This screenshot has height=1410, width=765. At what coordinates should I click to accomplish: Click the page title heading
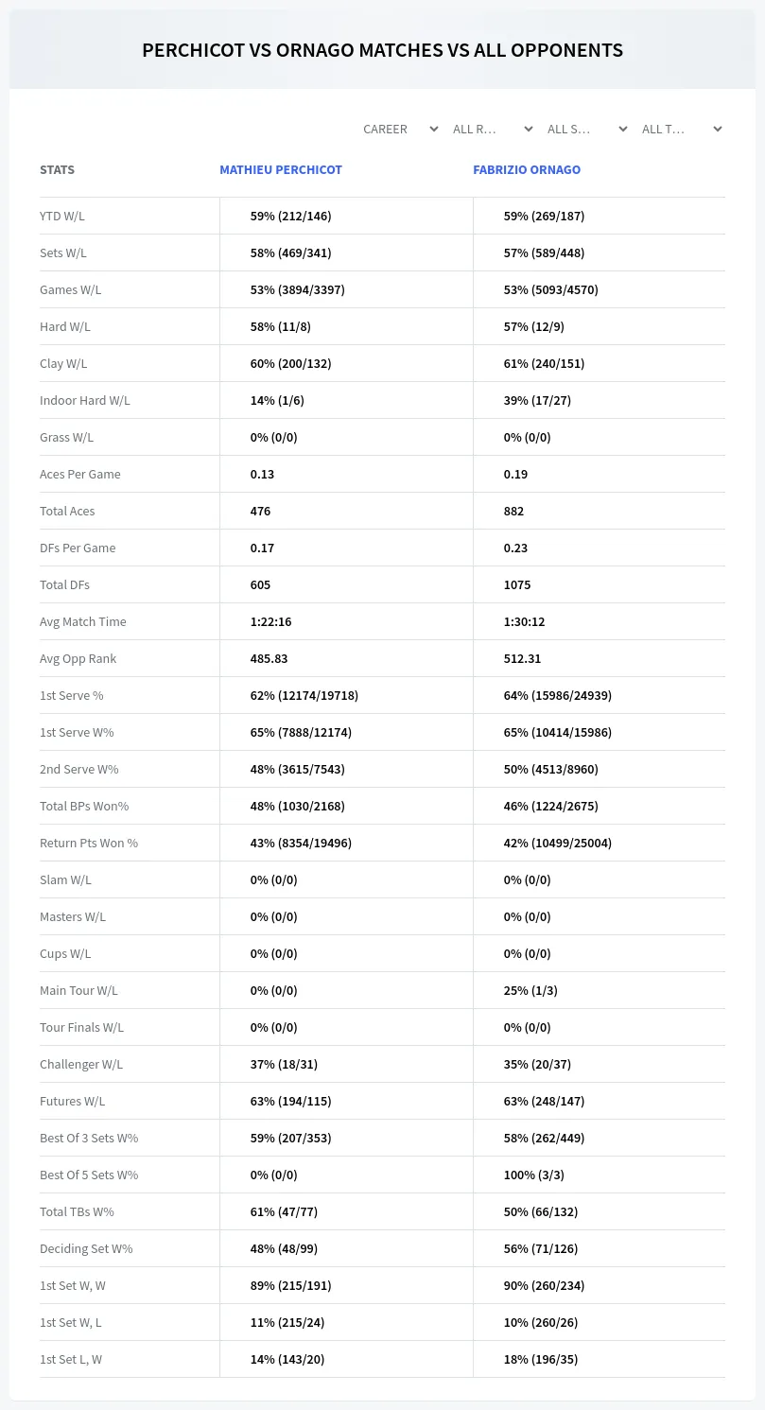pos(382,50)
